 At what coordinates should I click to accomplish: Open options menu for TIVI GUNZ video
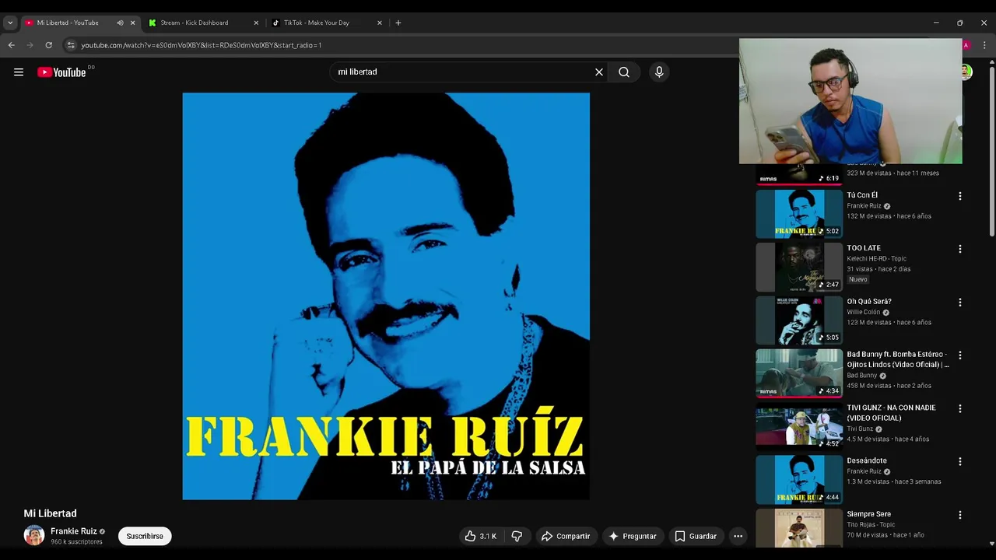point(959,408)
